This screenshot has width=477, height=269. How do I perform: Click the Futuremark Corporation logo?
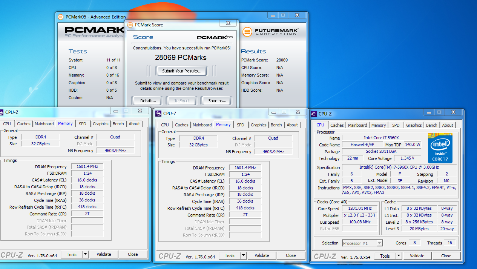coord(270,32)
